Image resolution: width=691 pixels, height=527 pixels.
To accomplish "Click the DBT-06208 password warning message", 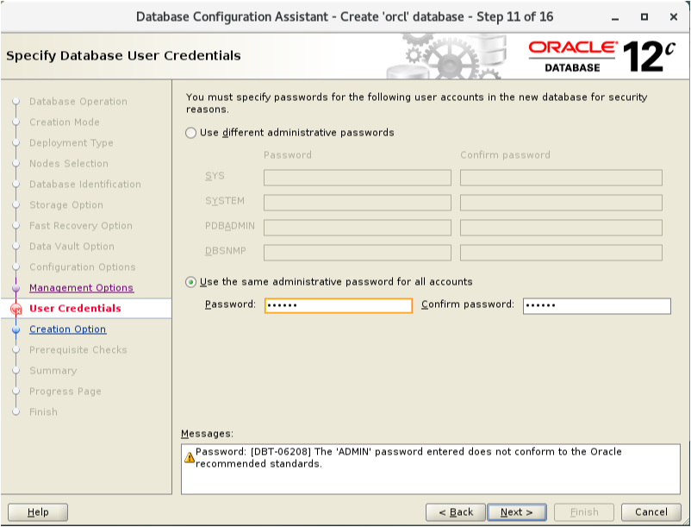I will [x=408, y=458].
